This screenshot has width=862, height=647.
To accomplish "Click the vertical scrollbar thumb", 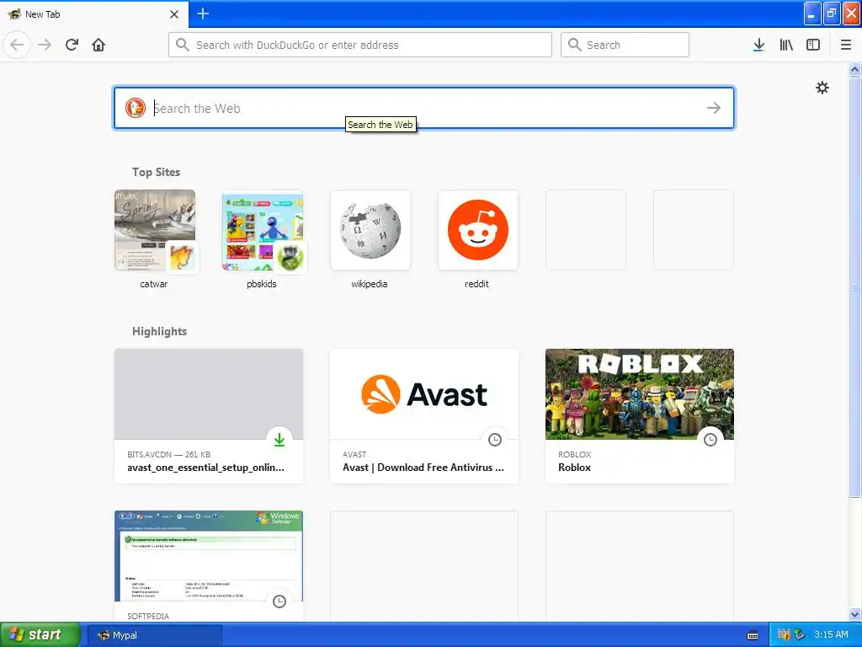I will coord(855,286).
